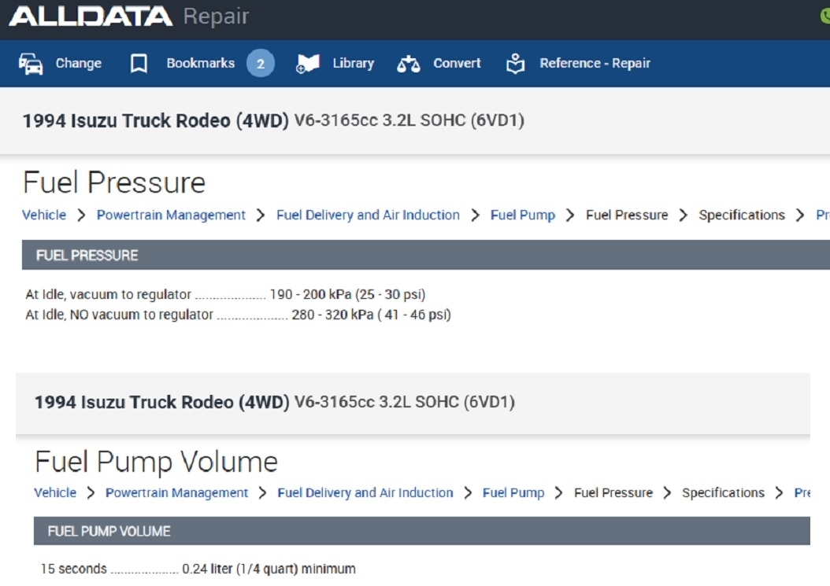
Task: Click the Bookmarks ribbon icon
Action: 139,64
